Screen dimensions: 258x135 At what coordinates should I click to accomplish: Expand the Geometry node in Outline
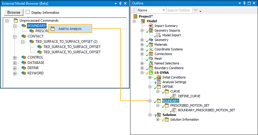[x=142, y=40]
